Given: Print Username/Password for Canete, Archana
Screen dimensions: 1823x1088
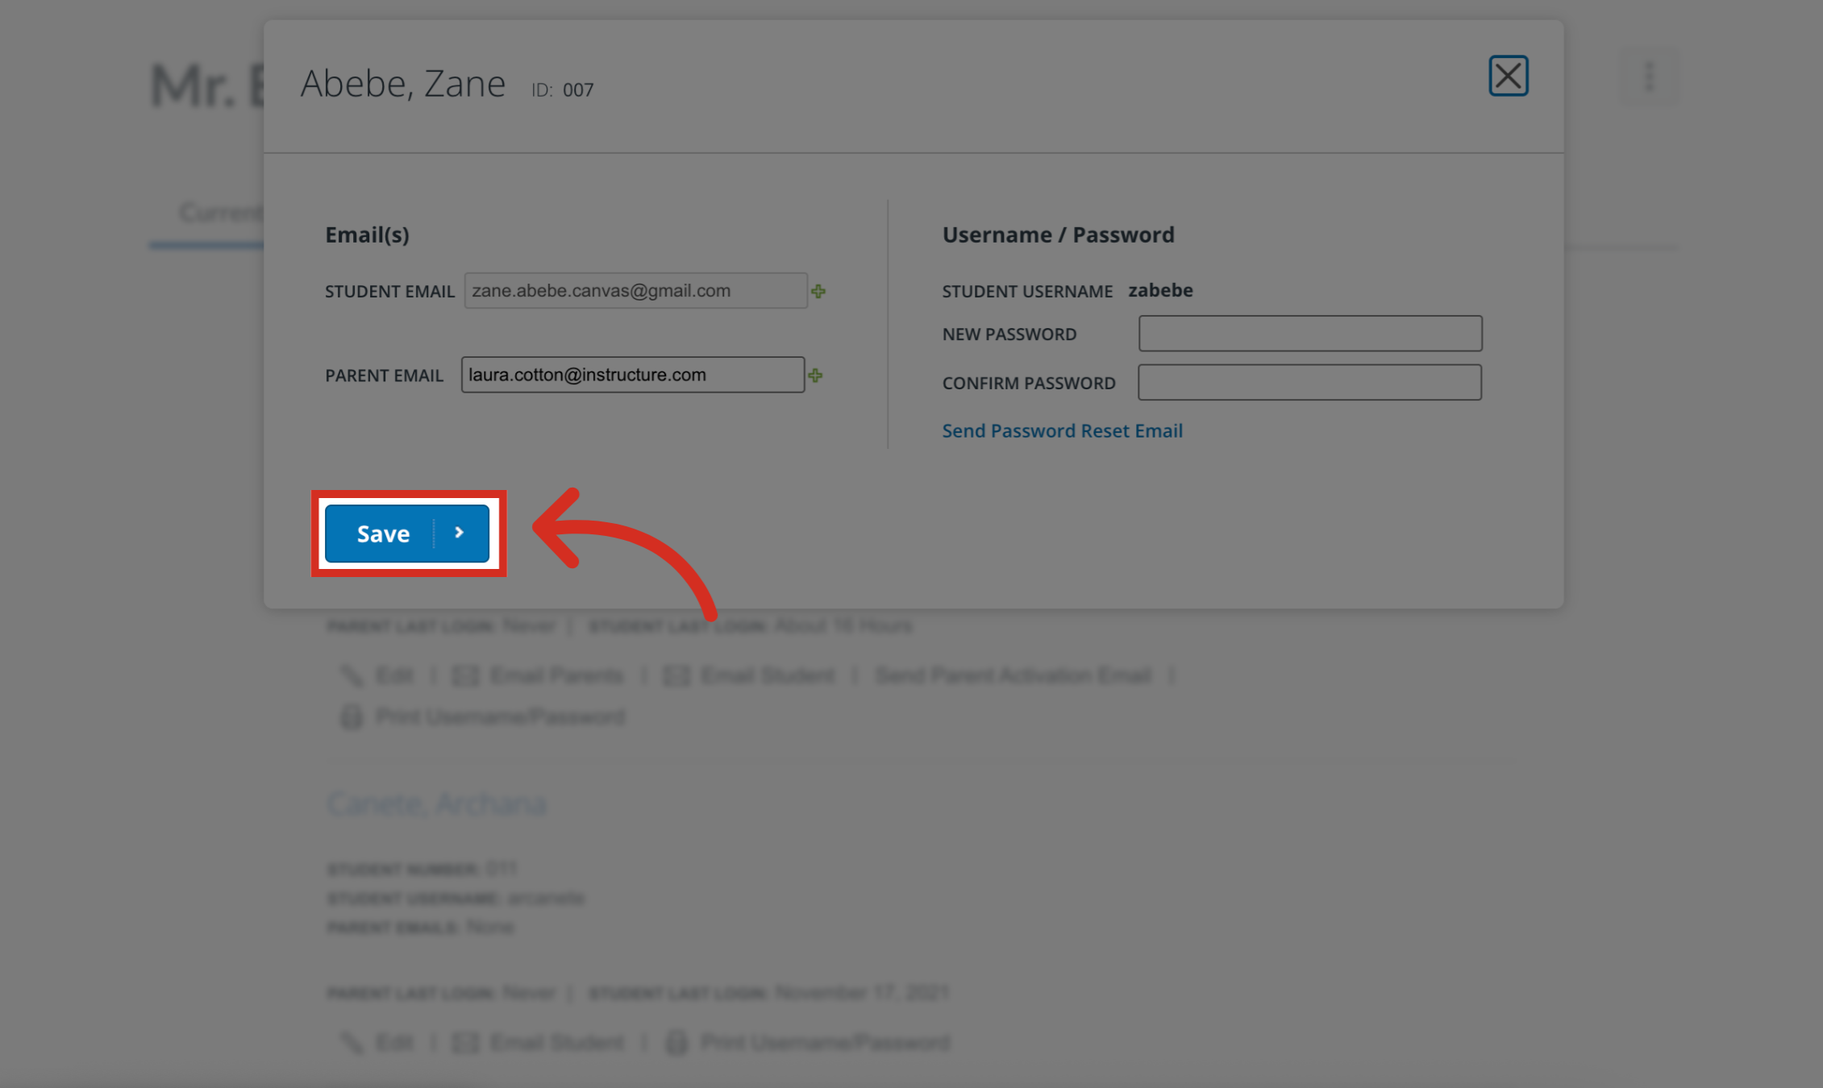Looking at the screenshot, I should tap(809, 1042).
